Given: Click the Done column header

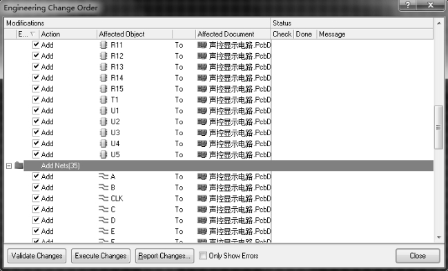Looking at the screenshot, I should tap(305, 34).
